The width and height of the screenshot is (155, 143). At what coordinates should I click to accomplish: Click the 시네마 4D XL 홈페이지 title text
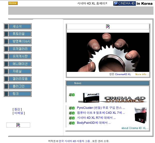[92, 3]
